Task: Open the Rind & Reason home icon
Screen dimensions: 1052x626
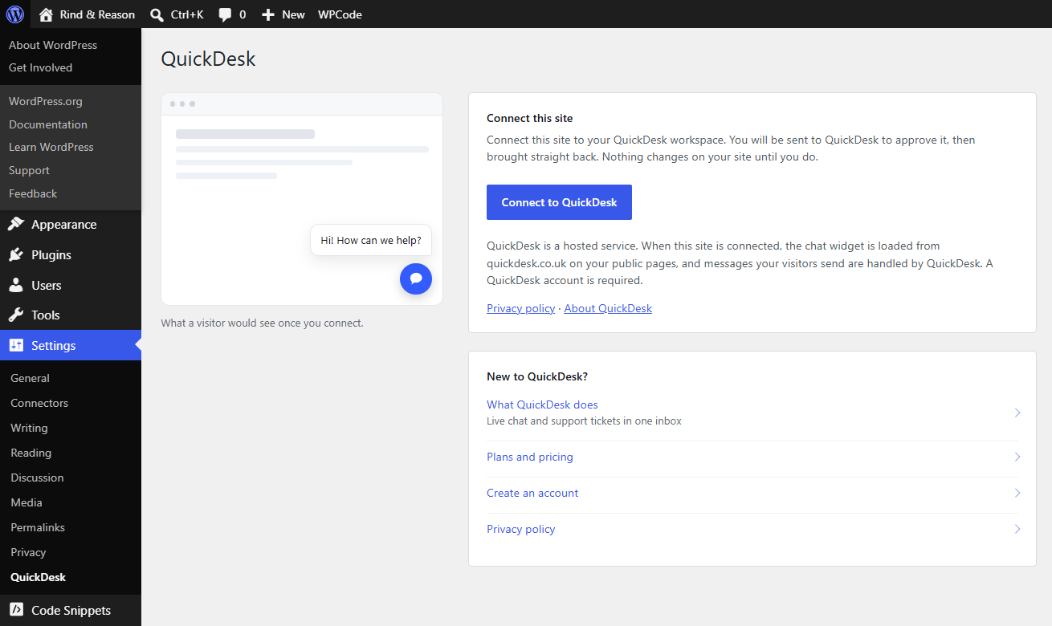Action: coord(46,14)
